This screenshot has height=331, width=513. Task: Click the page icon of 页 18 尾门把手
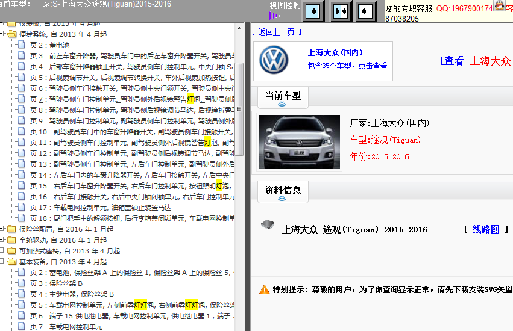22,218
